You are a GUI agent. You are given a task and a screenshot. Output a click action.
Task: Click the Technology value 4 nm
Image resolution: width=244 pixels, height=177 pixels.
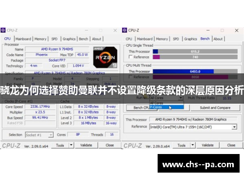pyautogui.click(x=34, y=66)
